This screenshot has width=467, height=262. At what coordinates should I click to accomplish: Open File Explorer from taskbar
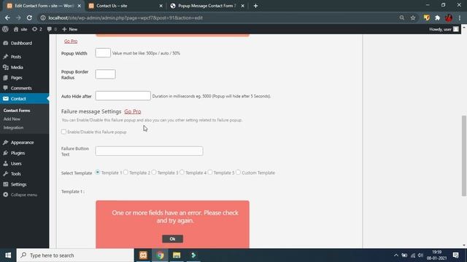coord(177,255)
